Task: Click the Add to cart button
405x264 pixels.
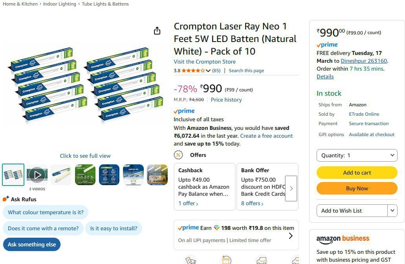Action: point(357,173)
